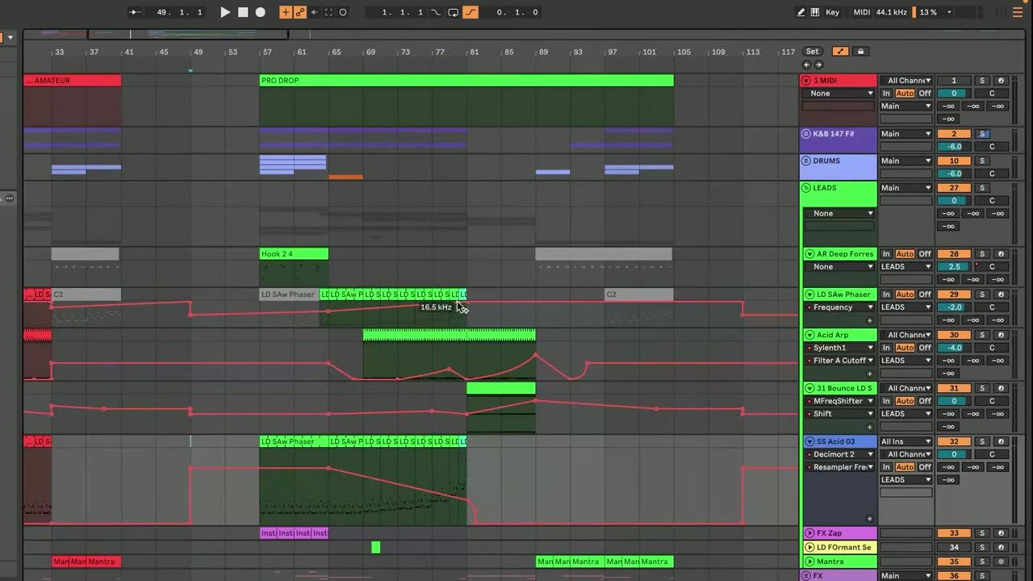Image resolution: width=1033 pixels, height=581 pixels.
Task: Open the Frequency automation parameter dropdown
Action: (839, 307)
